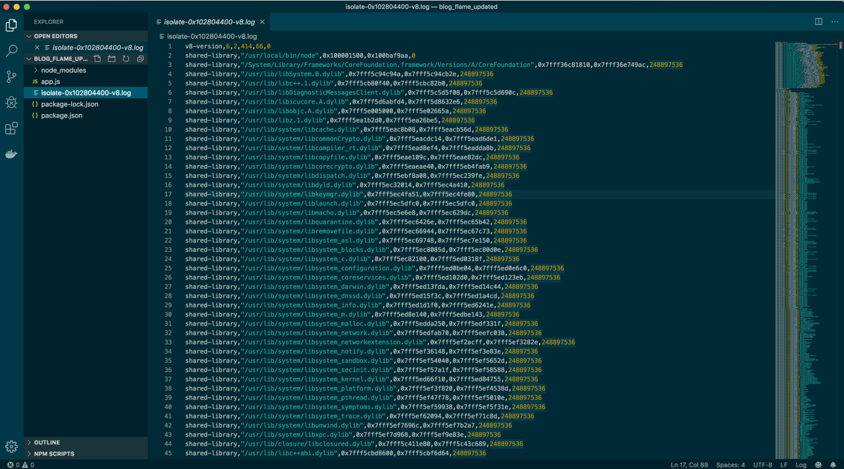Show errors and warnings count in status bar
844x469 pixels.
coord(20,465)
